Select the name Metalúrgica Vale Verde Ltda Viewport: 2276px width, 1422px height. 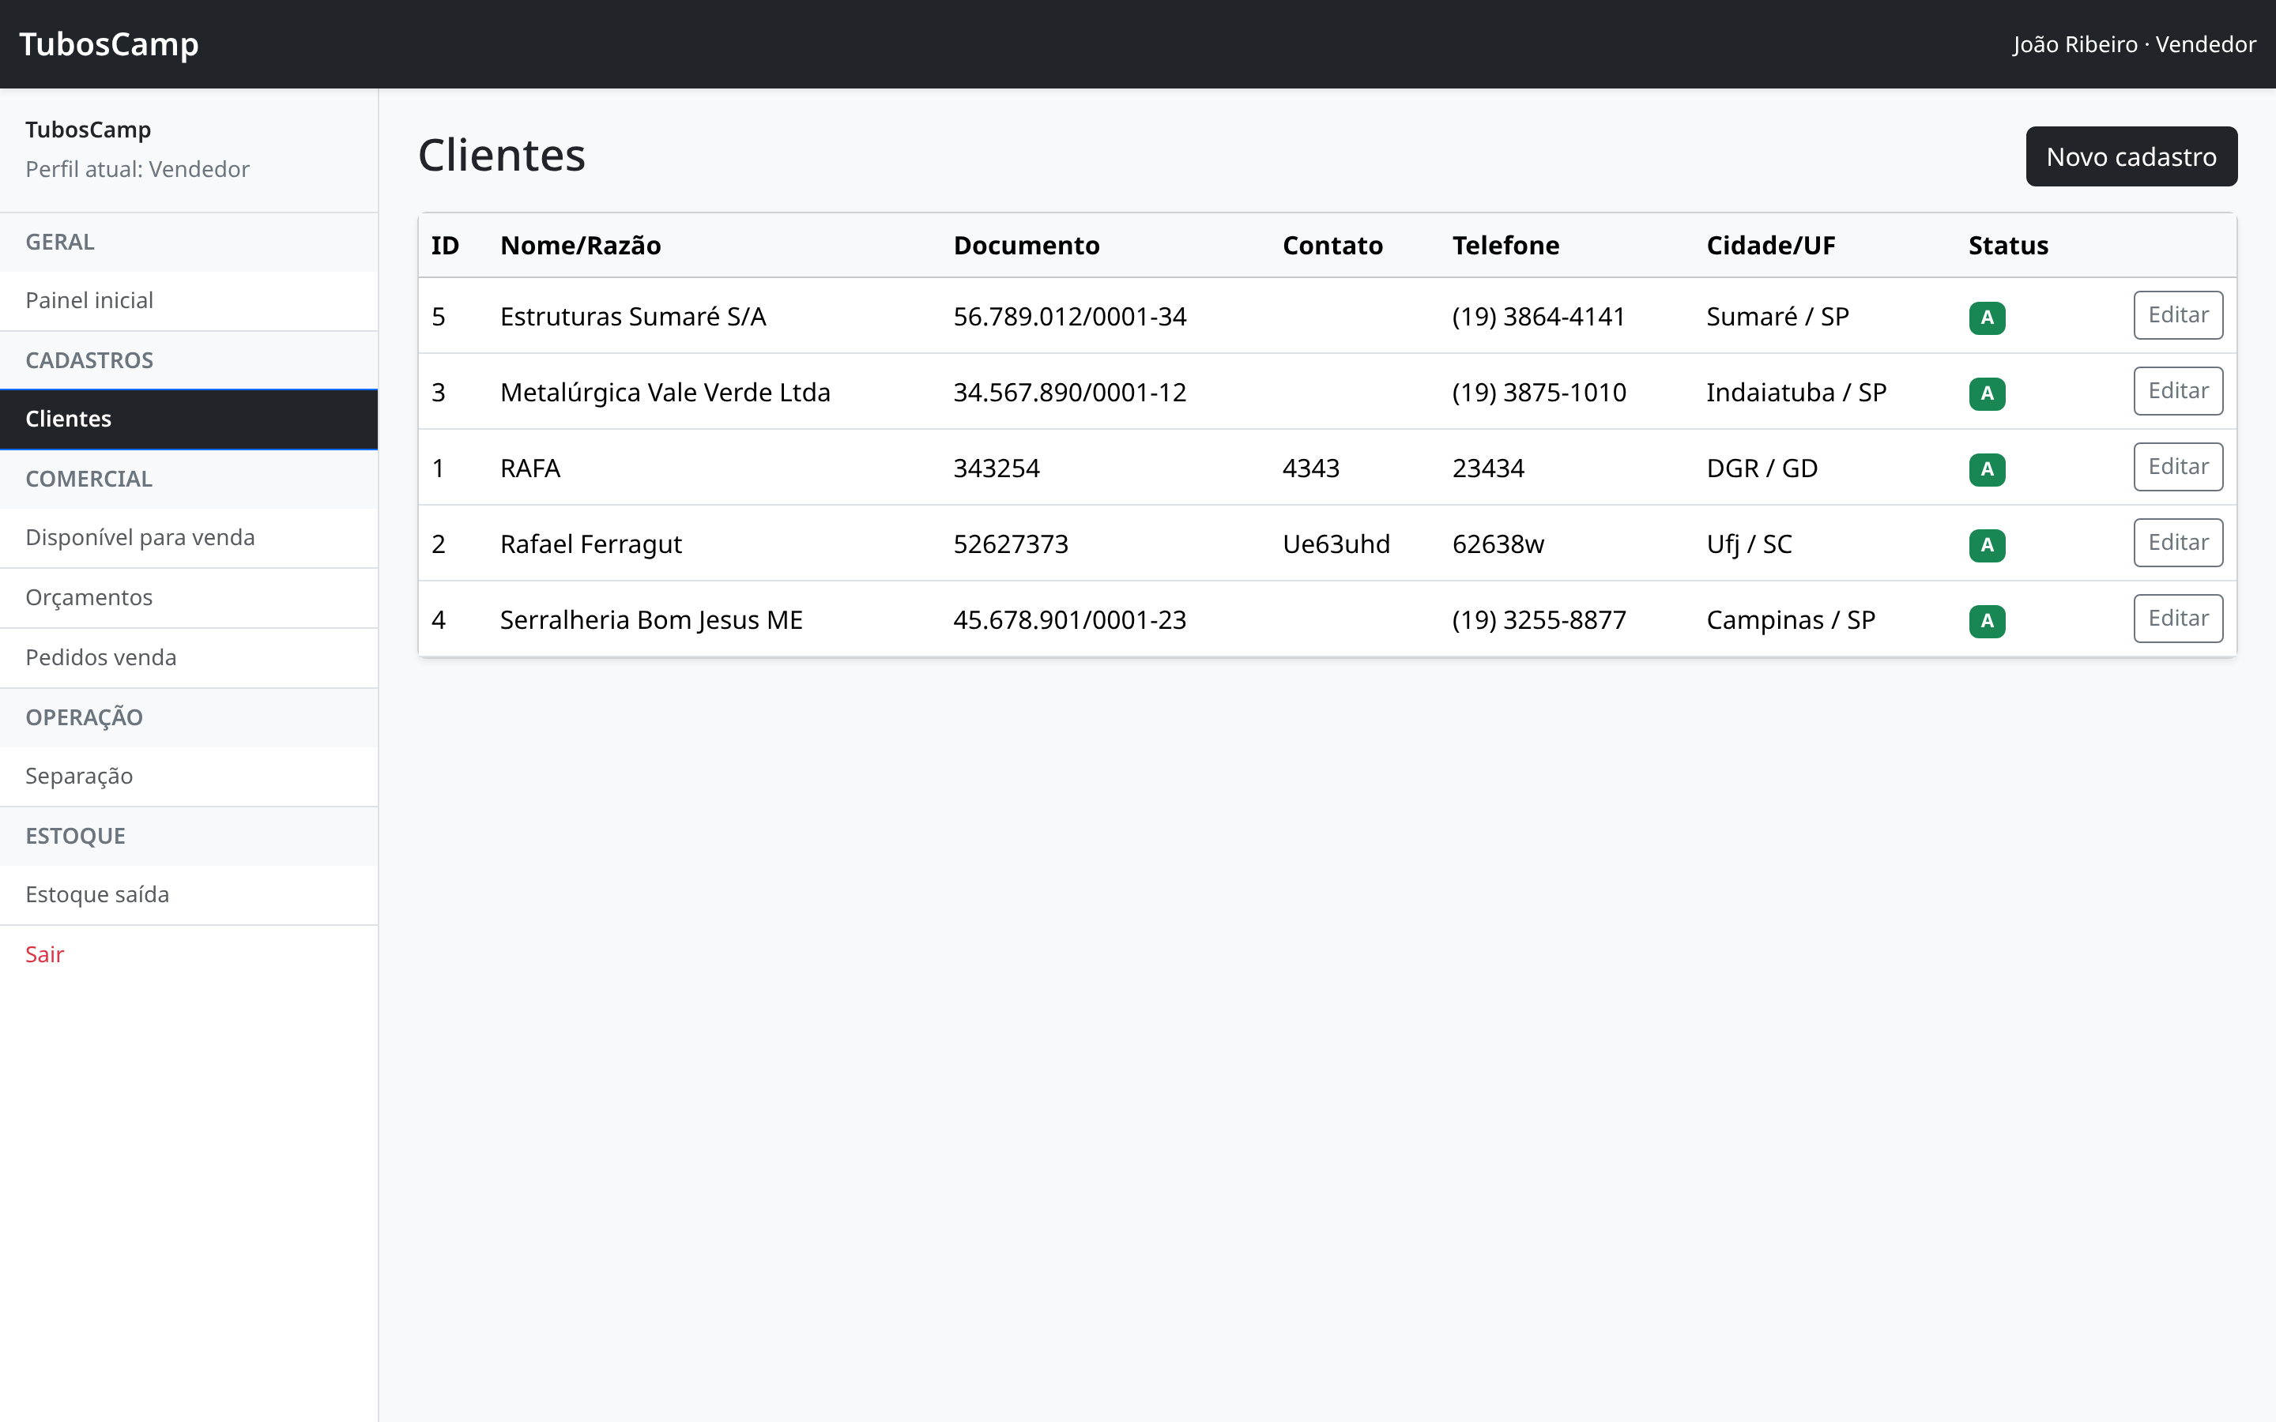(x=665, y=393)
